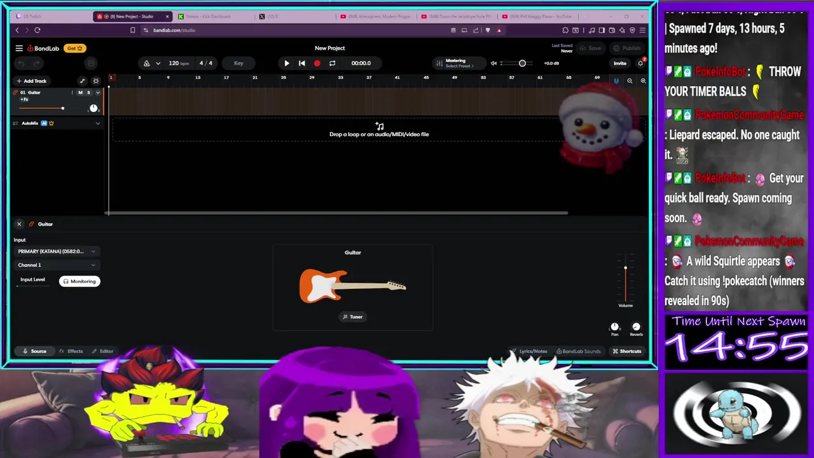Adjust the panel Volume fader
Image resolution: width=814 pixels, height=458 pixels.
625,268
